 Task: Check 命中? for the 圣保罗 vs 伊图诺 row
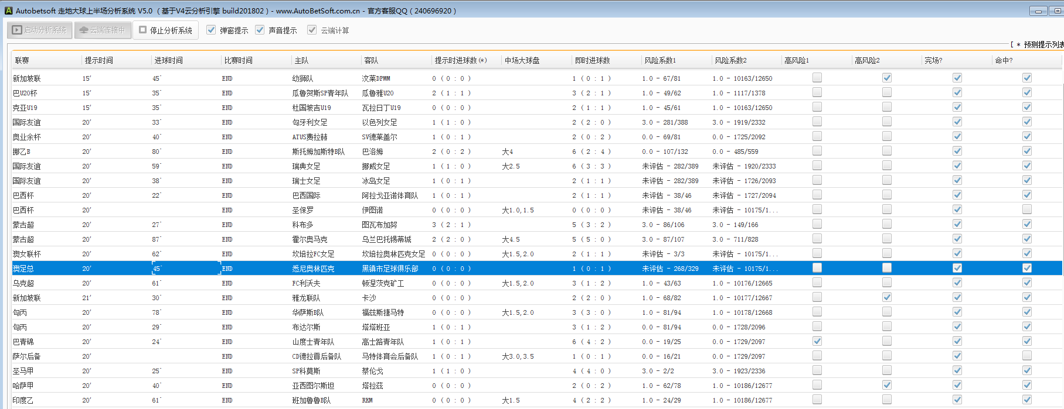[x=1027, y=209]
